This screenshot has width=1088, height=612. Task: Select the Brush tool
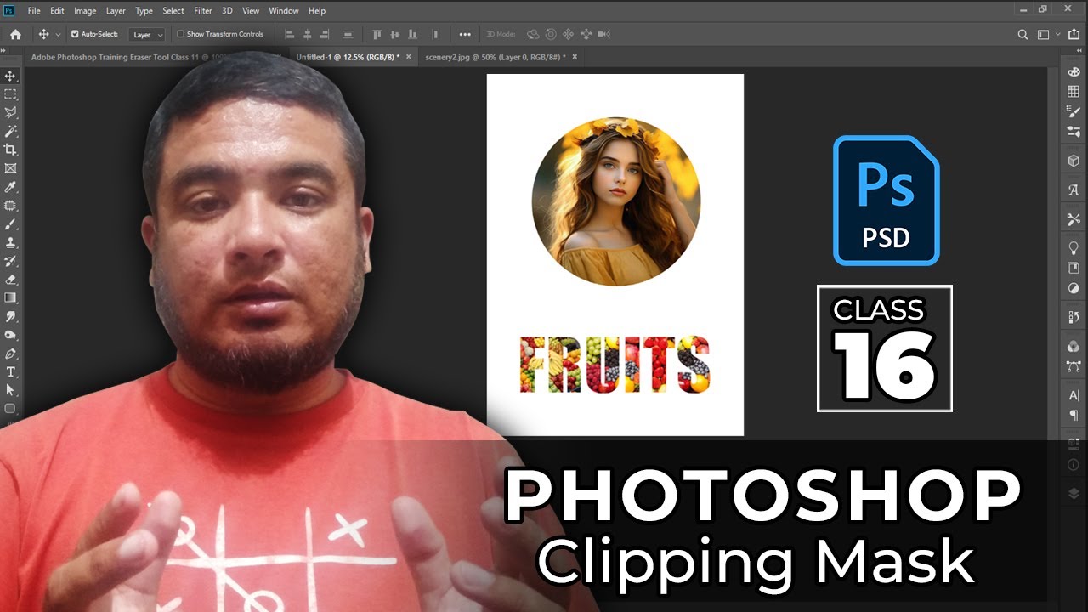[x=11, y=224]
